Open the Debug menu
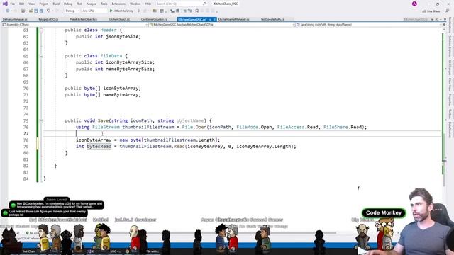Viewport: 454px width, 255px height. coord(68,4)
